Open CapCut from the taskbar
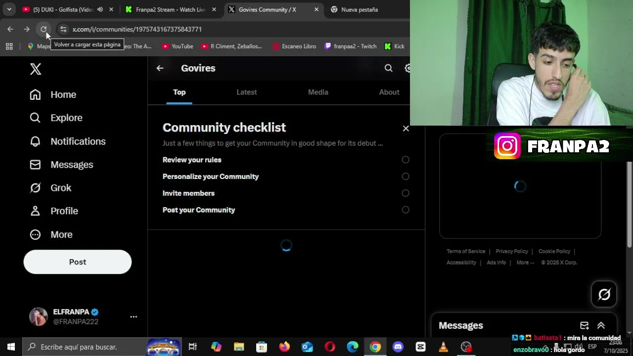Screen dimensions: 633x356 click(421, 347)
